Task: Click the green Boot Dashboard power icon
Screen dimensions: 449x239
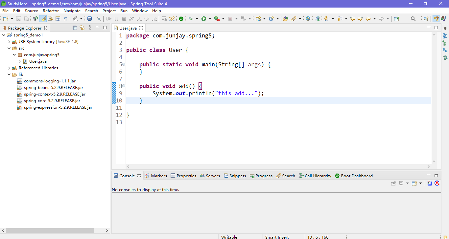Action: [x=181, y=19]
